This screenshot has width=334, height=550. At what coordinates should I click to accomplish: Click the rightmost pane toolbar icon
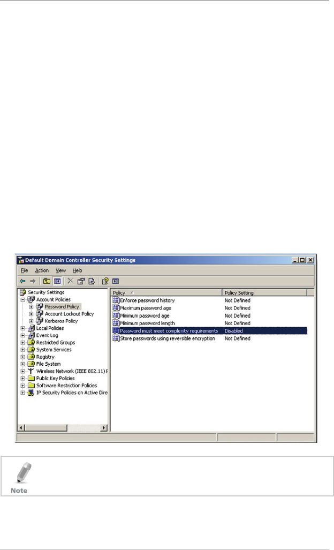coord(116,281)
